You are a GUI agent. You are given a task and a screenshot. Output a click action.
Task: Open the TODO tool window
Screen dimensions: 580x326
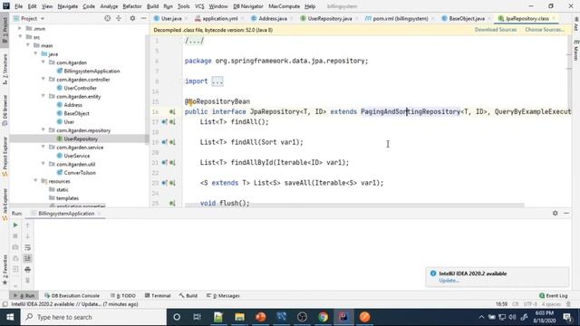123,296
